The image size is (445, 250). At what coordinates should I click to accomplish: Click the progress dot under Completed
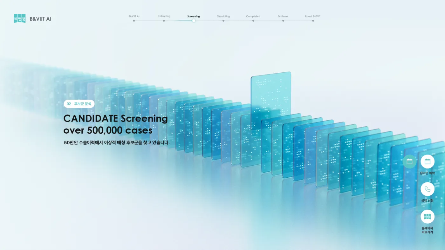tap(253, 21)
